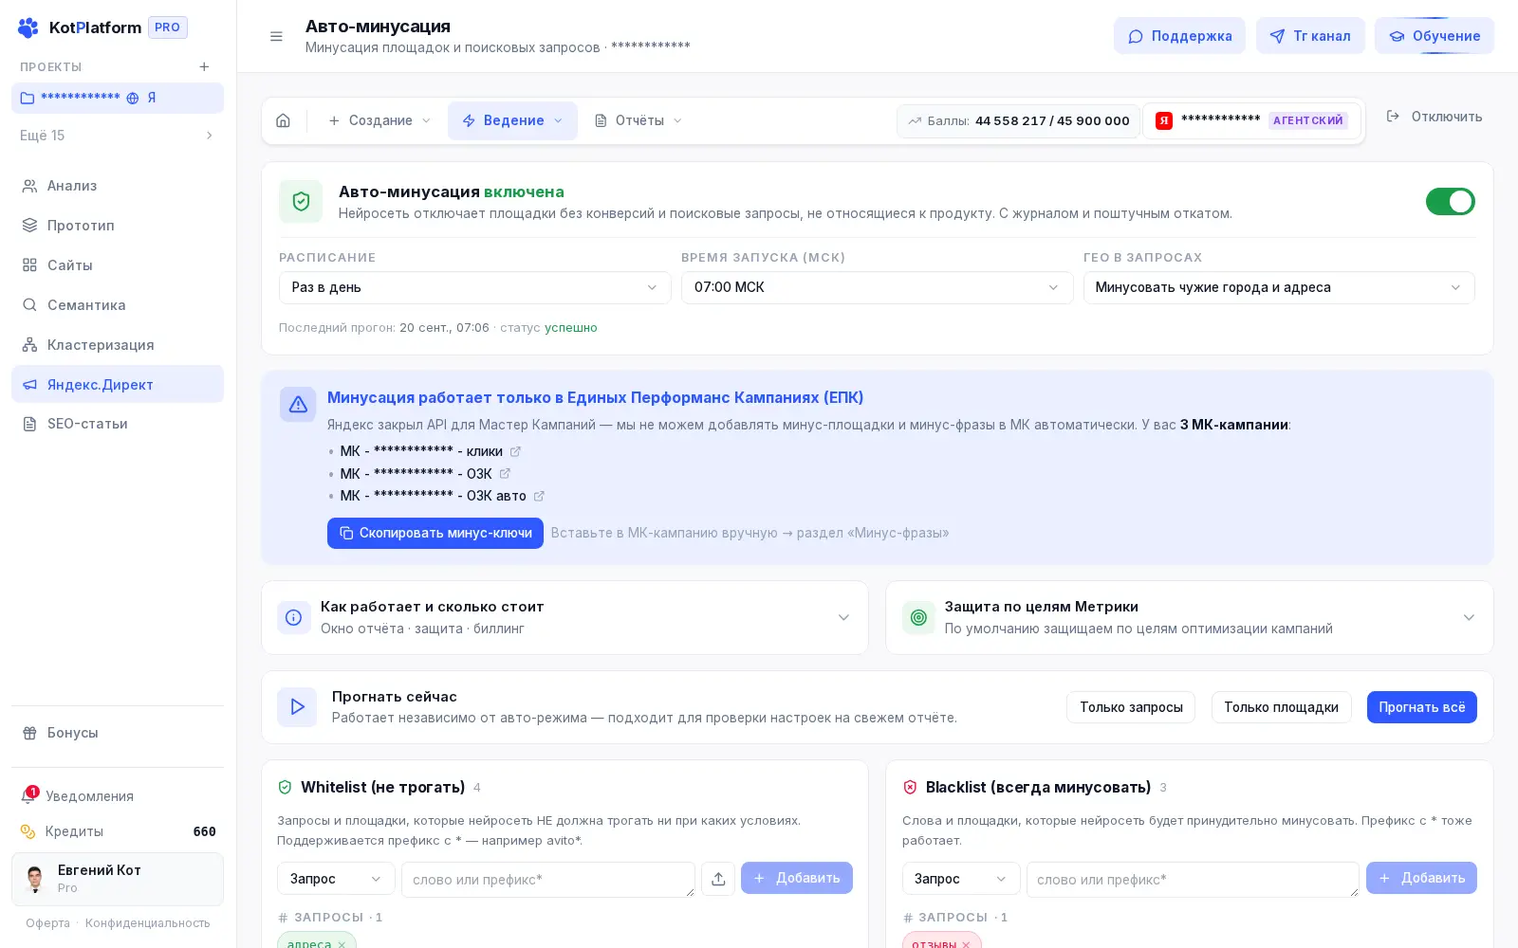This screenshot has width=1518, height=948.
Task: Click the KotPlatform paw logo
Action: coord(28,27)
